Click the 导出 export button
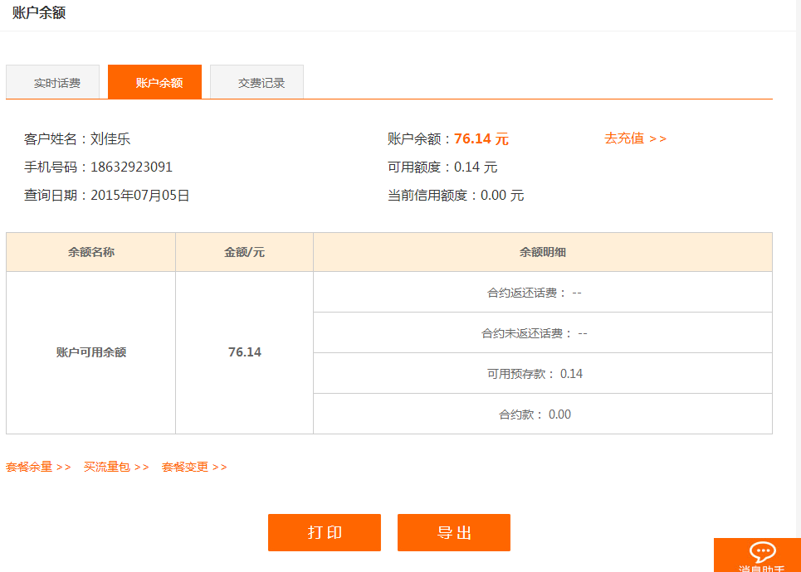 (x=454, y=532)
